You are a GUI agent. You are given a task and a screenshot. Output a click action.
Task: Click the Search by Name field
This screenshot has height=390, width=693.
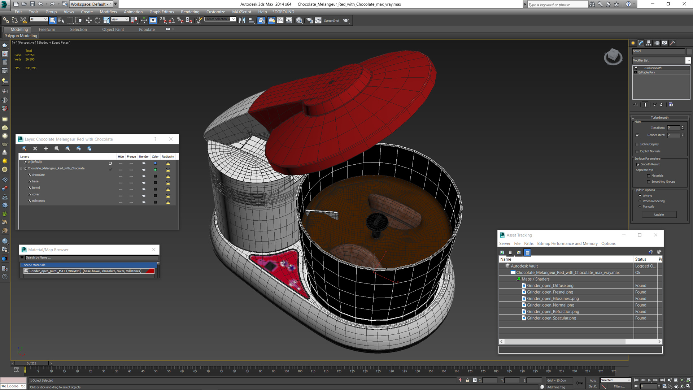pos(91,257)
